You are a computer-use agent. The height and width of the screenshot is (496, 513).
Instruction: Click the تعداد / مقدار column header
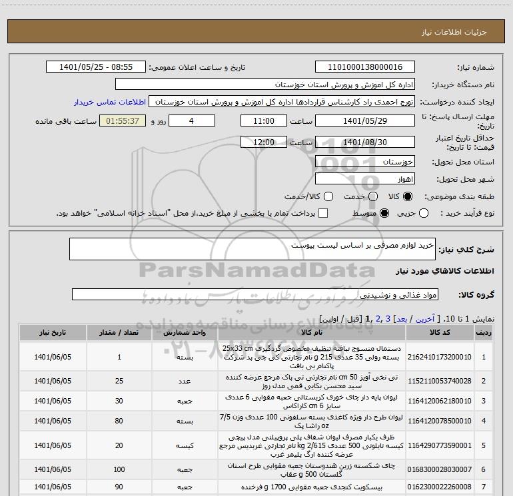pos(119,332)
